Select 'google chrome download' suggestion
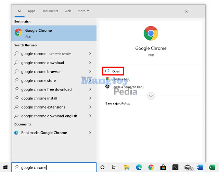This screenshot has width=219, height=172. pos(54,63)
